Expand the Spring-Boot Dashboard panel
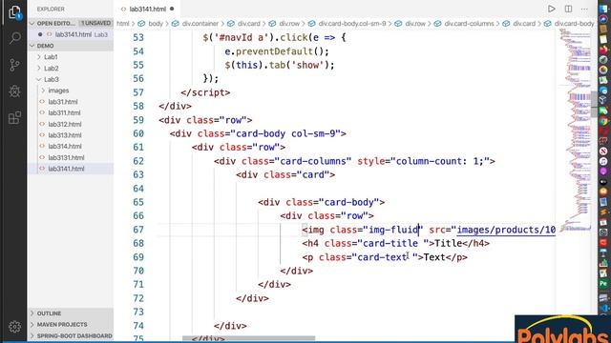 point(32,335)
